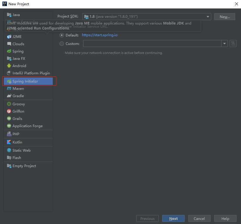
Task: Choose the Gradle elephant icon
Action: tap(9, 96)
